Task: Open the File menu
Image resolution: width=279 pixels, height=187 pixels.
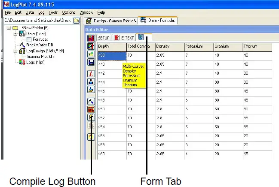Action: [x=8, y=12]
